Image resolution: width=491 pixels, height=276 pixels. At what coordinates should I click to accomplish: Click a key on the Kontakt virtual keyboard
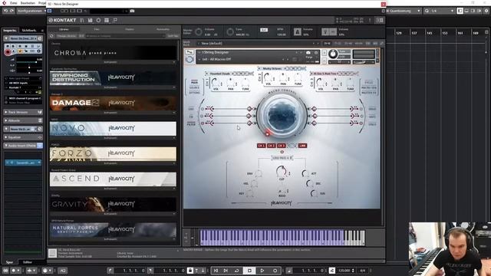(282, 238)
